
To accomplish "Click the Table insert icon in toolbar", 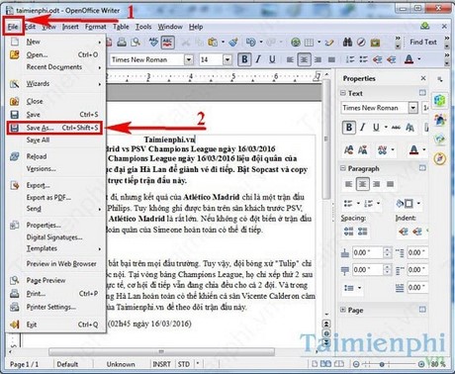I will tap(309, 43).
